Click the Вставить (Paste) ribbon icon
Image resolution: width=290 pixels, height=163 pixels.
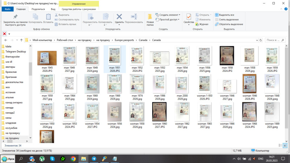coord(48,17)
